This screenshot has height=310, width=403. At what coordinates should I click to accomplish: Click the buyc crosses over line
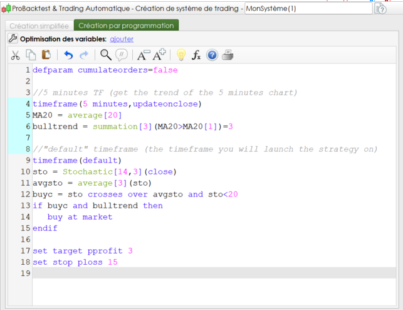point(135,195)
